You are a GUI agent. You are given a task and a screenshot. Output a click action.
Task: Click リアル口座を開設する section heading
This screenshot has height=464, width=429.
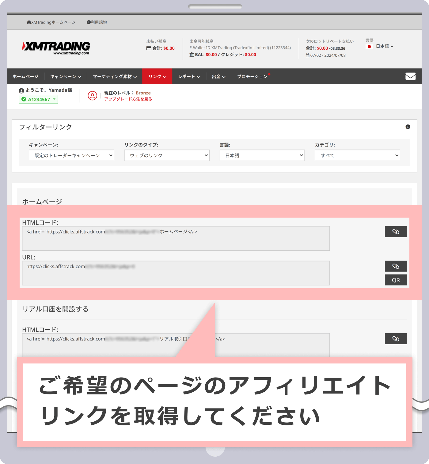[55, 309]
